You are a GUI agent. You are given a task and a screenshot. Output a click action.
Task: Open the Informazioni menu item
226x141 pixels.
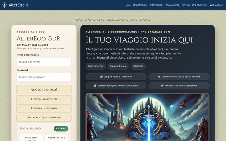pyautogui.click(x=157, y=5)
